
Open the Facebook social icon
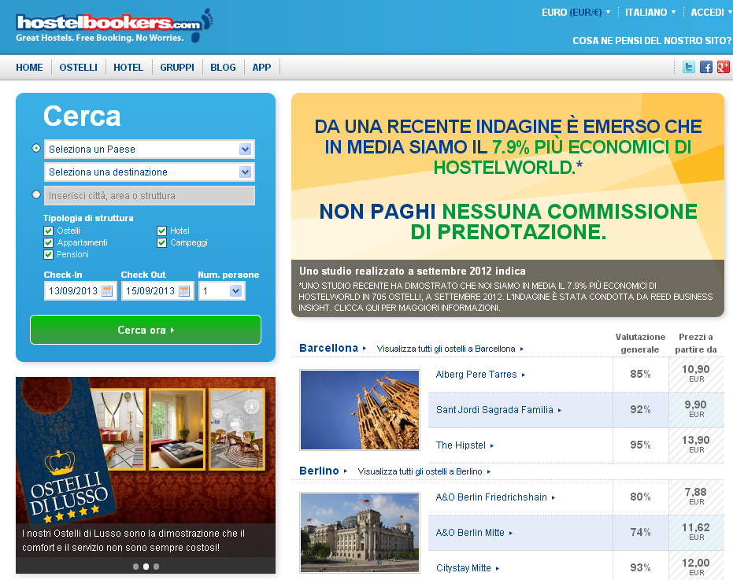706,67
